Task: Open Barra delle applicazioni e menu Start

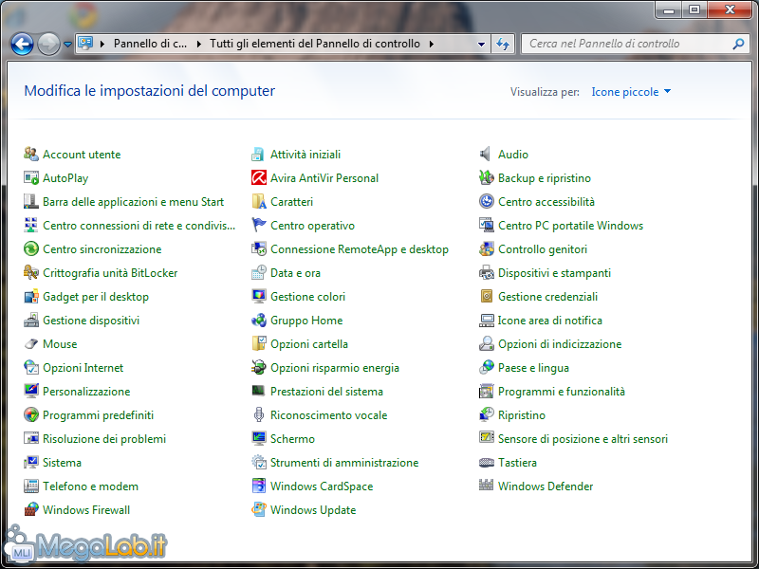Action: coord(133,202)
